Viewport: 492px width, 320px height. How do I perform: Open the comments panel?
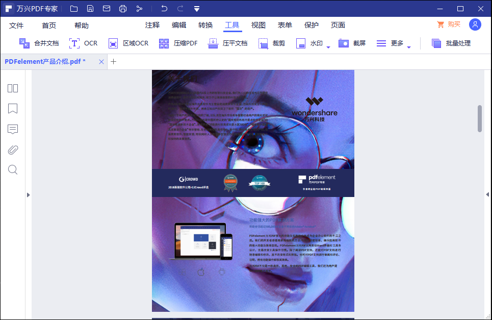[12, 129]
